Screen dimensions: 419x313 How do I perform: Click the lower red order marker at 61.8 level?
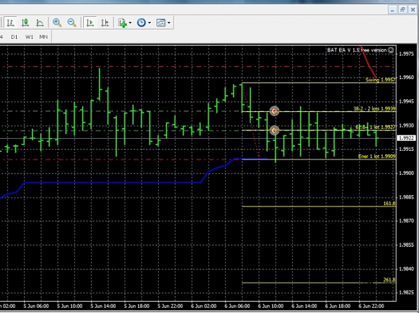274,130
